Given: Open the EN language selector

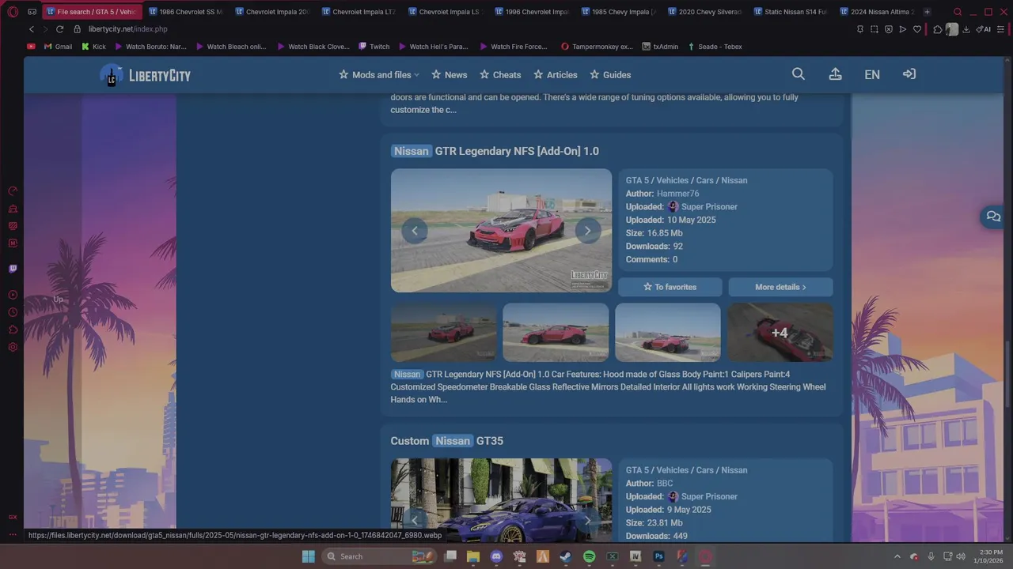Looking at the screenshot, I should coord(872,74).
